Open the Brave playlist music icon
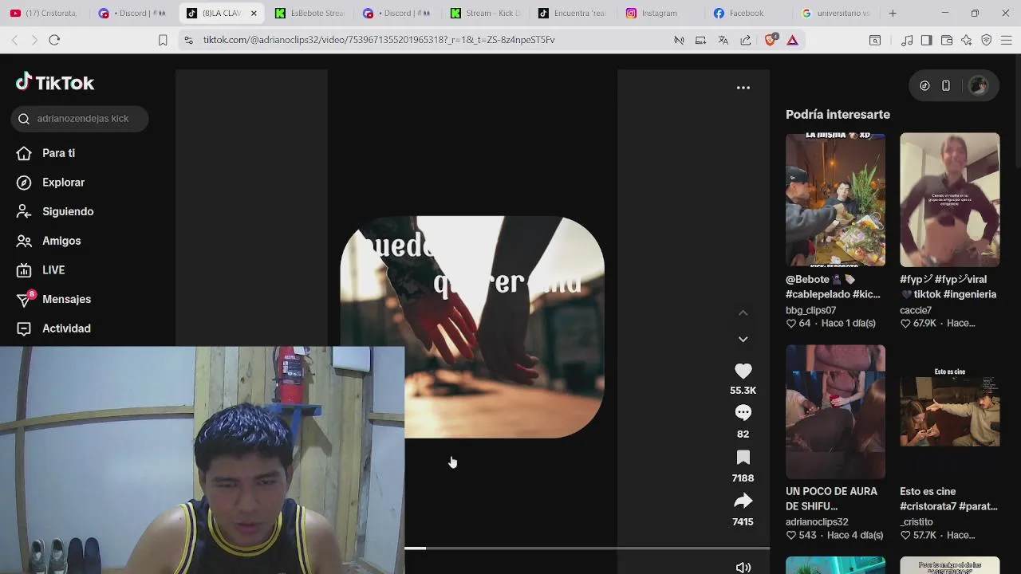 907,40
